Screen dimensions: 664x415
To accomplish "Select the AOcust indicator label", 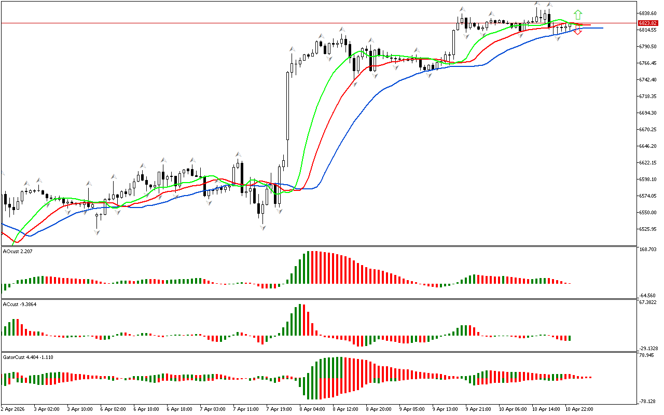I will pos(18,252).
